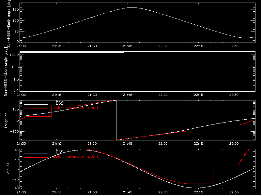261x195 pixels.
Task: Click the Sun-HESSI-Moon angle axis title
Action: click(x=6, y=71)
